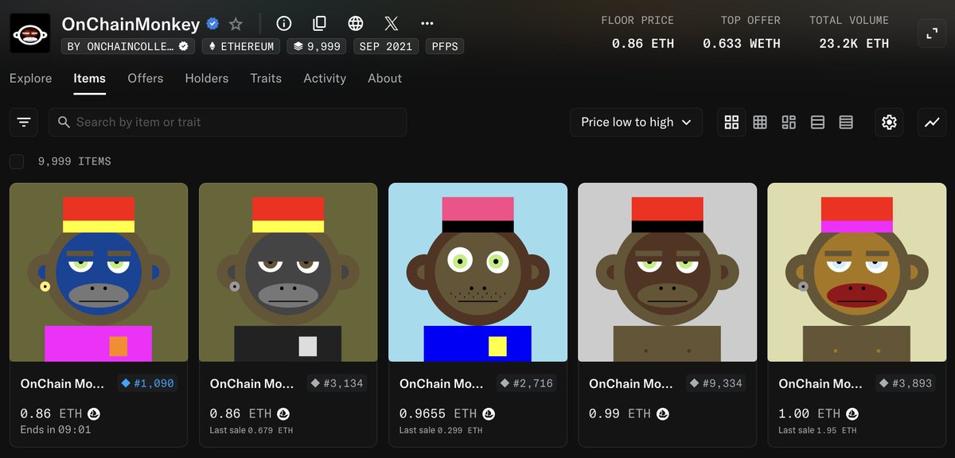This screenshot has height=458, width=955.
Task: Click the #3,134 rarity rank badge
Action: click(337, 383)
